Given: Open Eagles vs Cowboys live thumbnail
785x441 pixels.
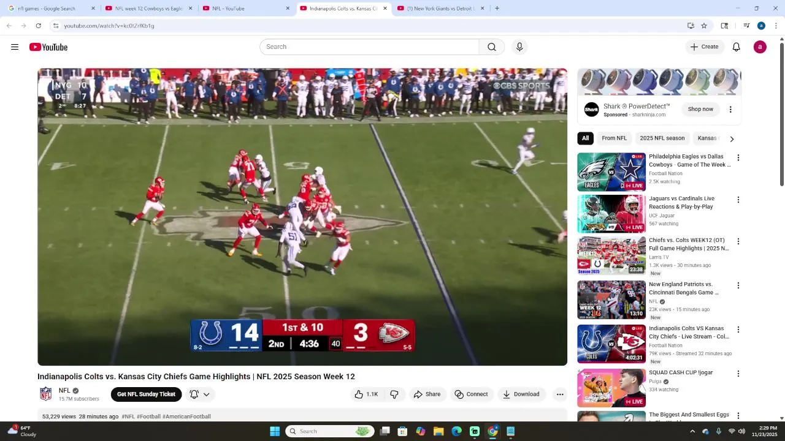Looking at the screenshot, I should tap(611, 172).
